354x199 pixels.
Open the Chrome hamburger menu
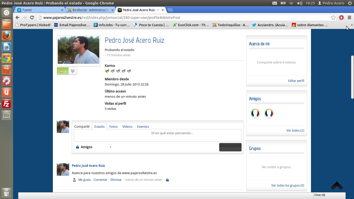click(349, 18)
